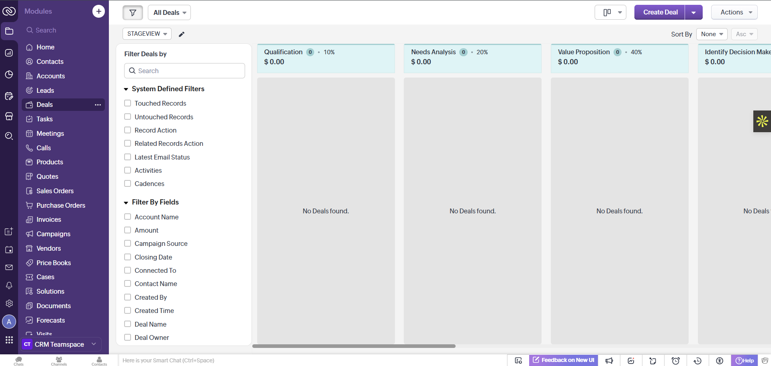The width and height of the screenshot is (771, 366).
Task: Click the alarm clock icon in bottom bar
Action: [x=676, y=361]
